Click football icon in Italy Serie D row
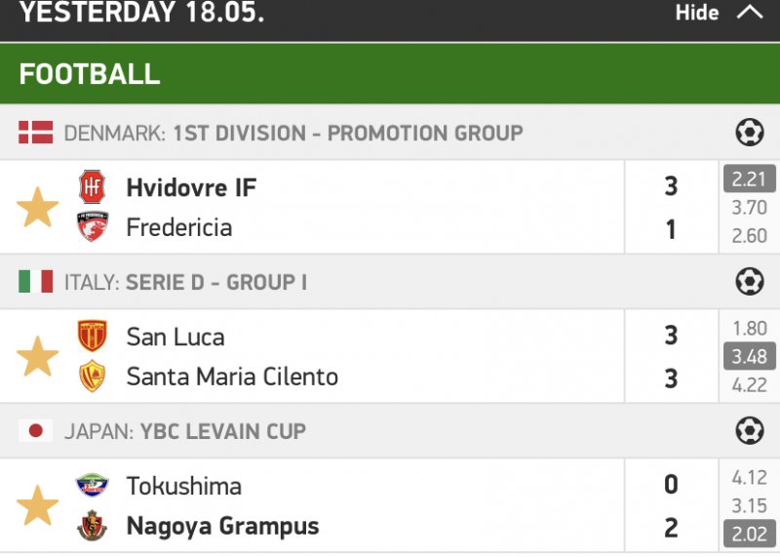 749,282
